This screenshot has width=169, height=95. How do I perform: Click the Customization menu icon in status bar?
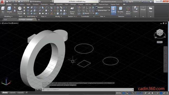pyautogui.click(x=167, y=93)
